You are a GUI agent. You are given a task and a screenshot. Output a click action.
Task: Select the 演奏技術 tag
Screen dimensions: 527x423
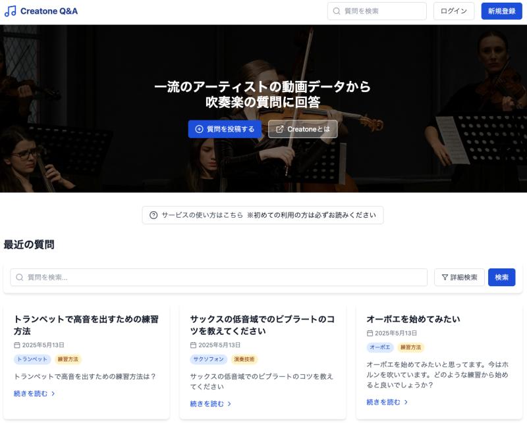(244, 359)
